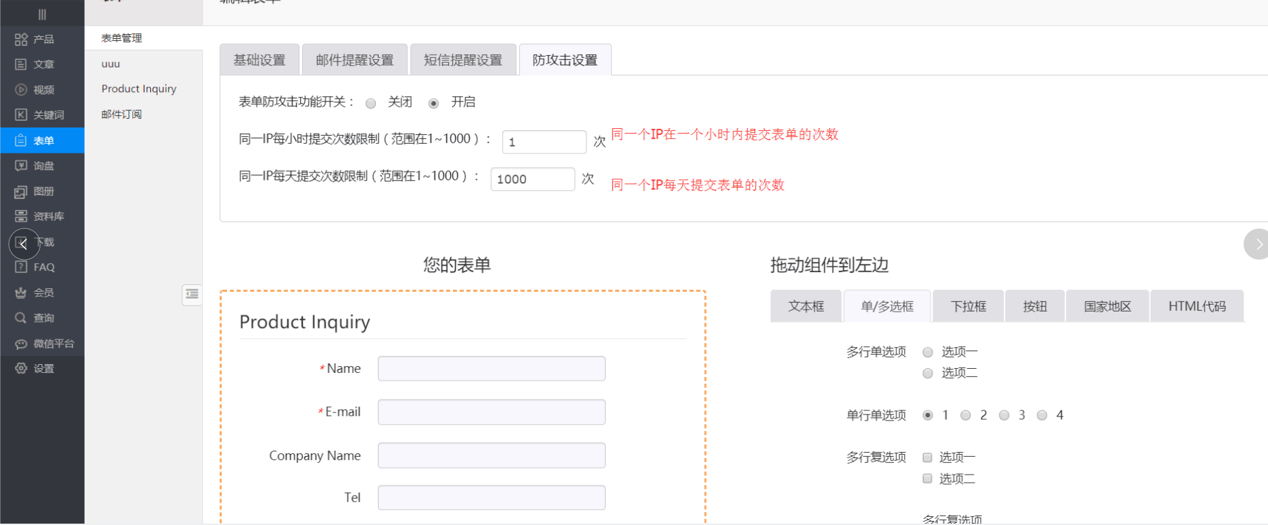Click the 产品 (Products) sidebar icon
The width and height of the screenshot is (1268, 525).
click(x=21, y=40)
